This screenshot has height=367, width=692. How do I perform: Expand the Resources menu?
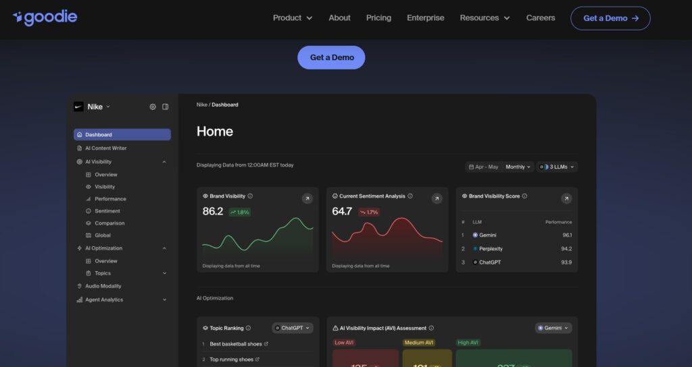[485, 18]
